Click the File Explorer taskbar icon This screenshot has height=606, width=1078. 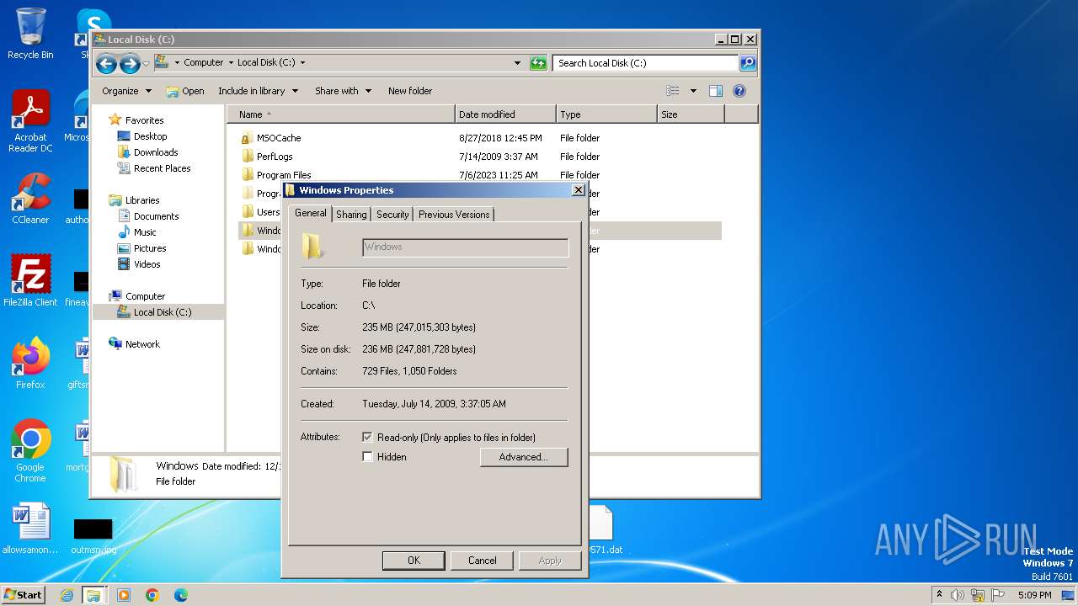click(93, 595)
